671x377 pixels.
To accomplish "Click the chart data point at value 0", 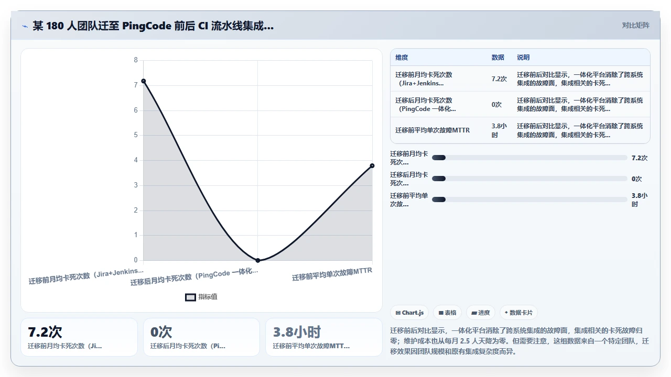I will coord(257,260).
